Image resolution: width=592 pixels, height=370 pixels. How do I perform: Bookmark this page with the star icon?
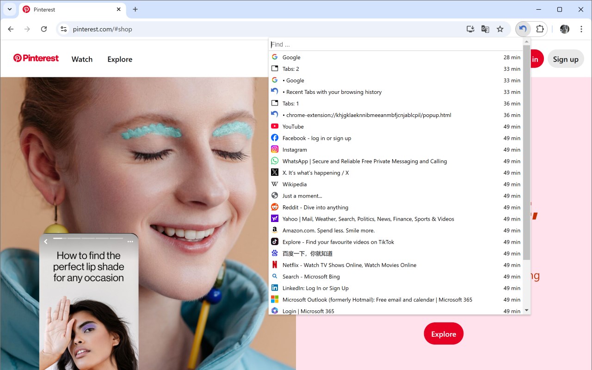tap(500, 29)
